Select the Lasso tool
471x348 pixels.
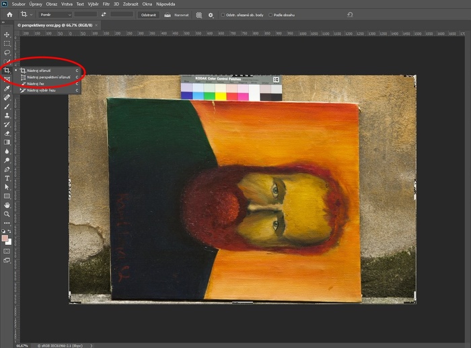point(7,52)
